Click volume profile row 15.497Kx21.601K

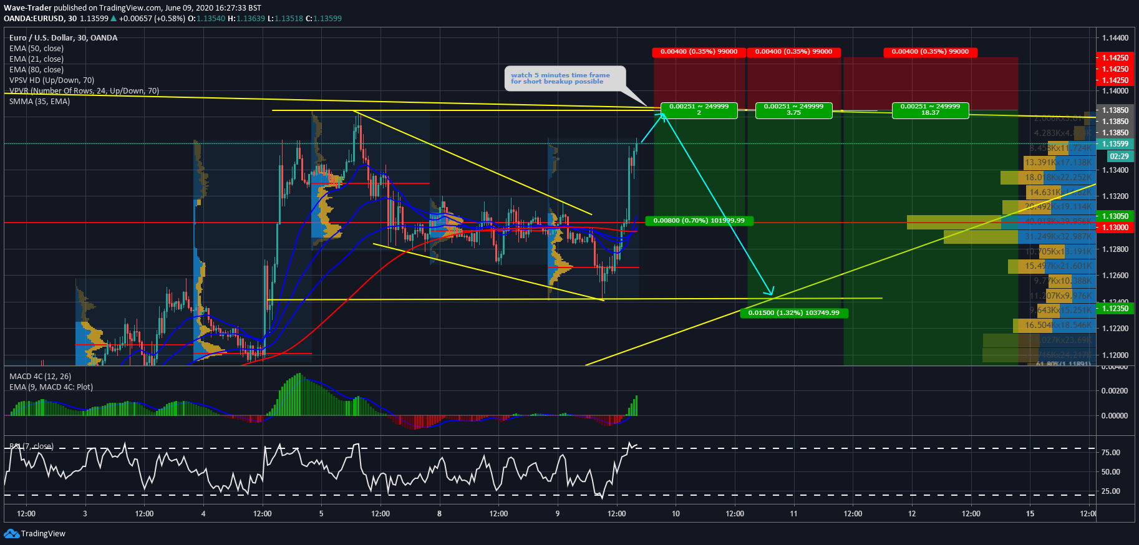coord(1052,266)
